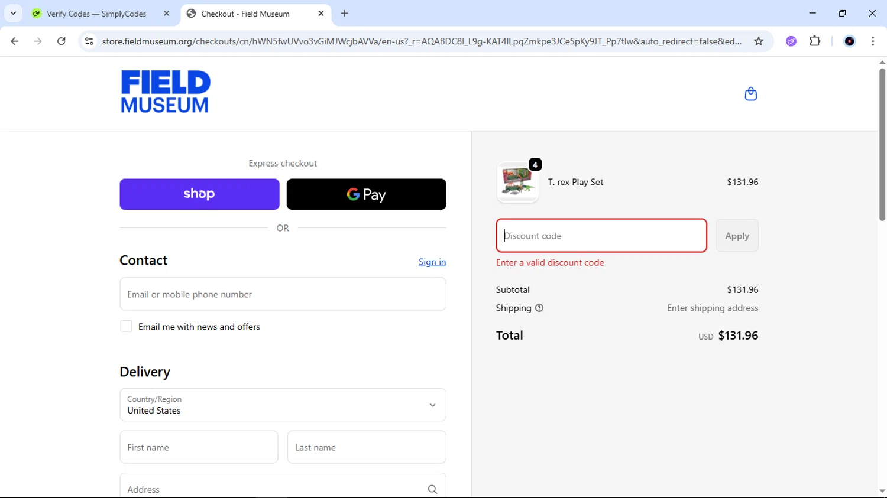Minimize the browser window
887x498 pixels.
(x=812, y=13)
